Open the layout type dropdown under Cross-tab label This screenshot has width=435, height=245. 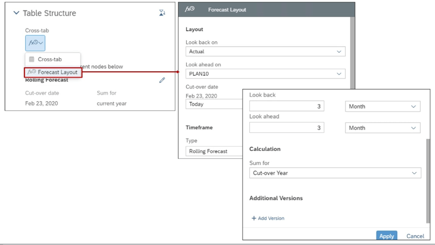click(x=35, y=43)
